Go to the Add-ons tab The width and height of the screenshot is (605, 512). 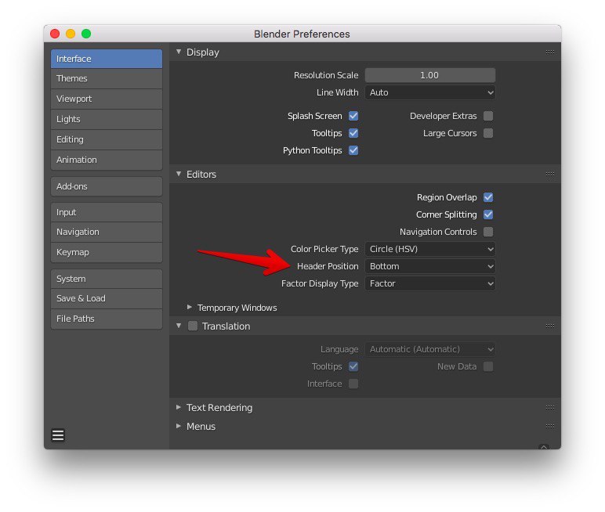click(x=107, y=186)
